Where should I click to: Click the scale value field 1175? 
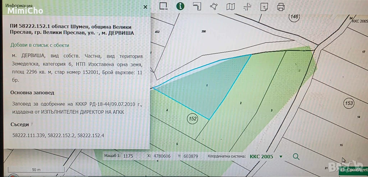pos(128,157)
